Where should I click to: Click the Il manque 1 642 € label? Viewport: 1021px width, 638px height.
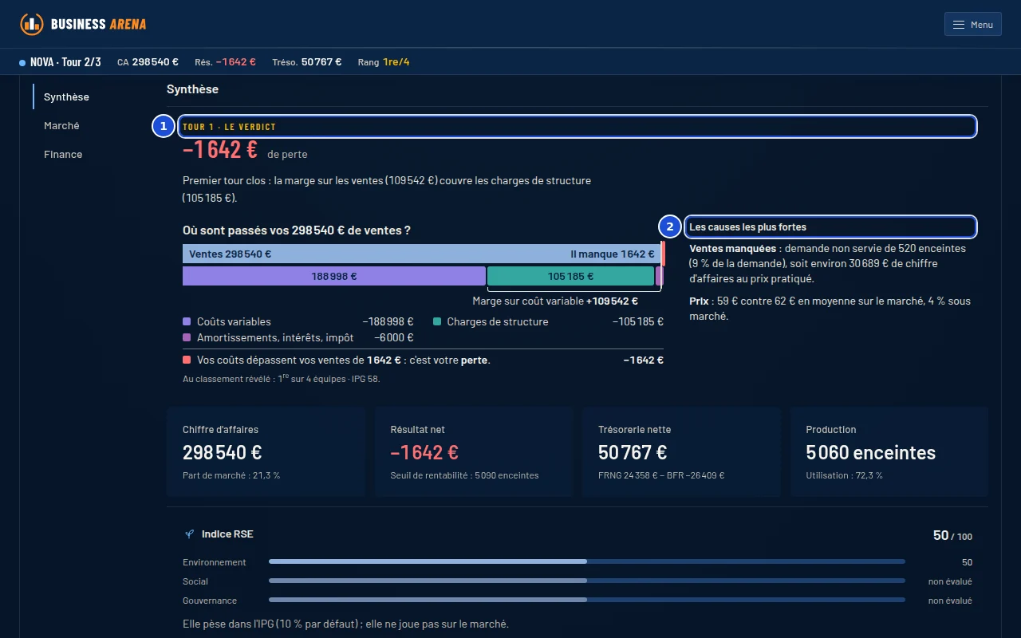(613, 254)
